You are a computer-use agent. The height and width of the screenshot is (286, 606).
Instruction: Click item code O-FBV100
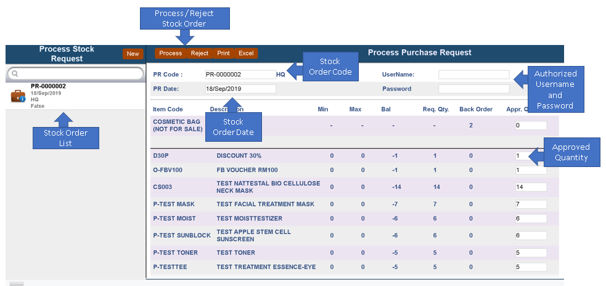click(x=168, y=170)
